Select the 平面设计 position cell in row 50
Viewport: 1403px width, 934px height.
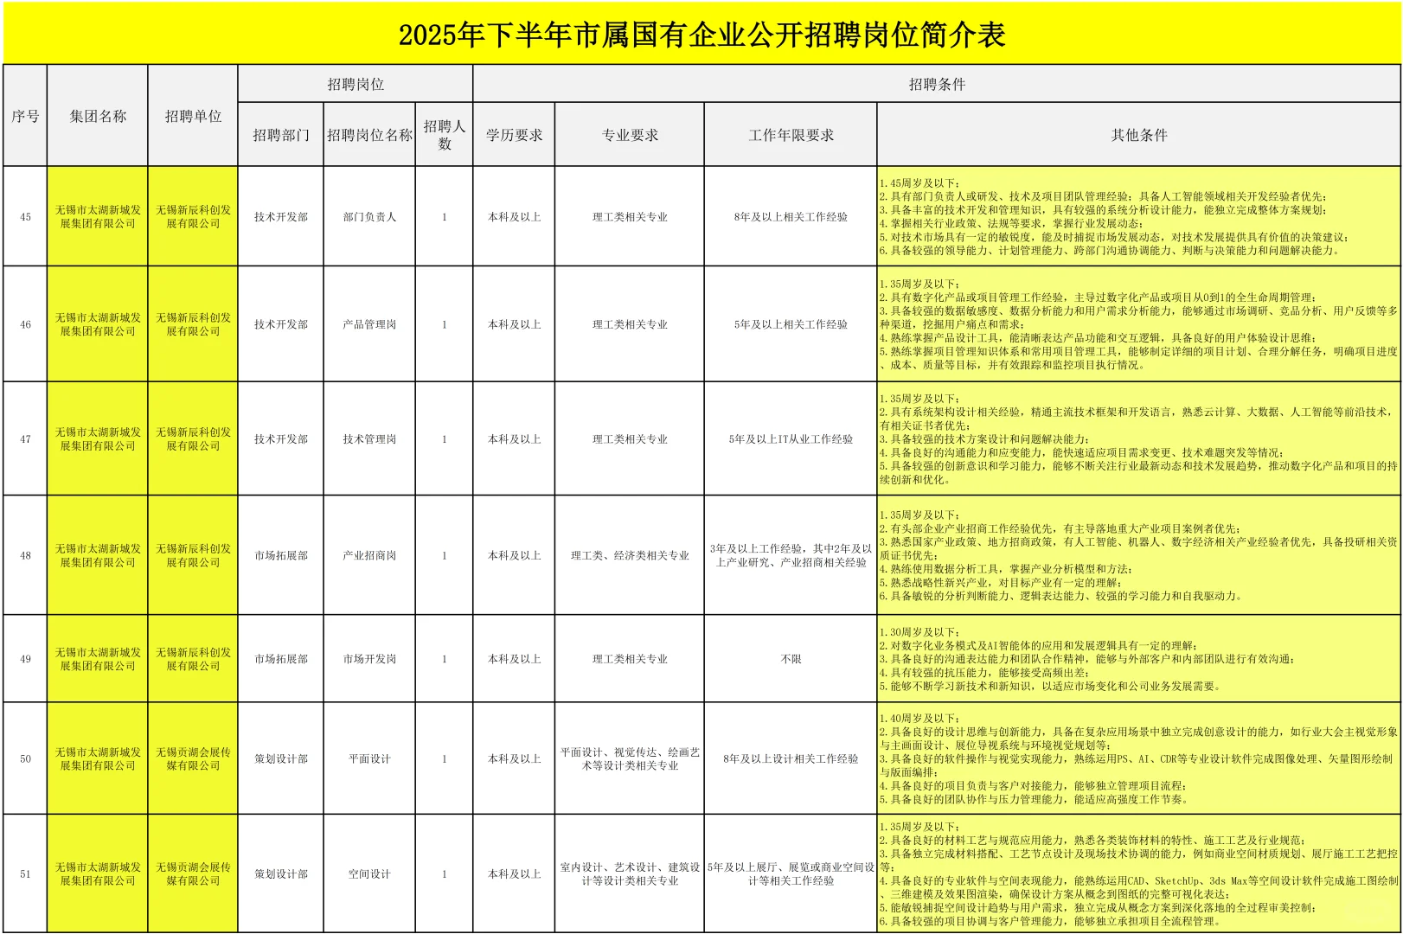pos(368,759)
